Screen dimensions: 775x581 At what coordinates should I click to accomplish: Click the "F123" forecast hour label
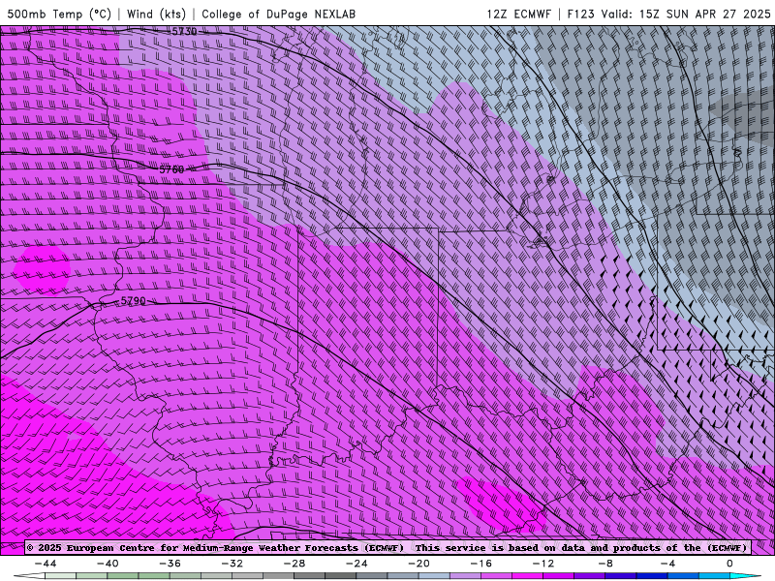point(580,14)
